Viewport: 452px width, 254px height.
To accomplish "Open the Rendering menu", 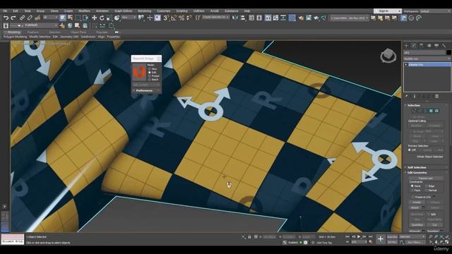I will pyautogui.click(x=144, y=11).
